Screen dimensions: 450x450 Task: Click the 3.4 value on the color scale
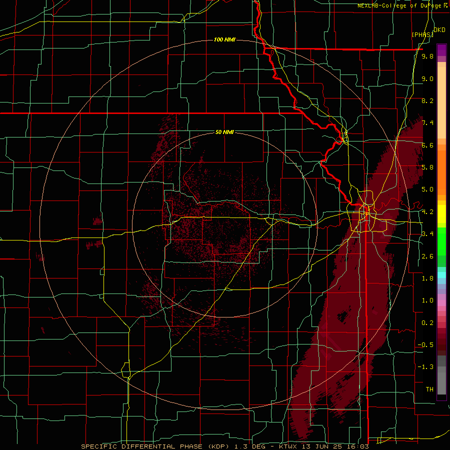click(x=427, y=234)
